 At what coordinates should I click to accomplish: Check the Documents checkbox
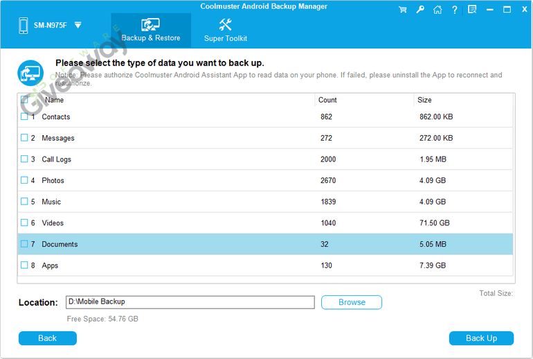tap(24, 244)
